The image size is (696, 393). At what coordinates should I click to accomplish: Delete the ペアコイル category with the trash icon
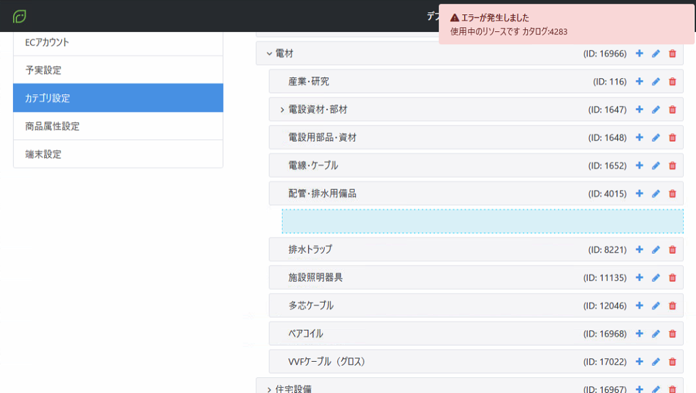tap(672, 334)
